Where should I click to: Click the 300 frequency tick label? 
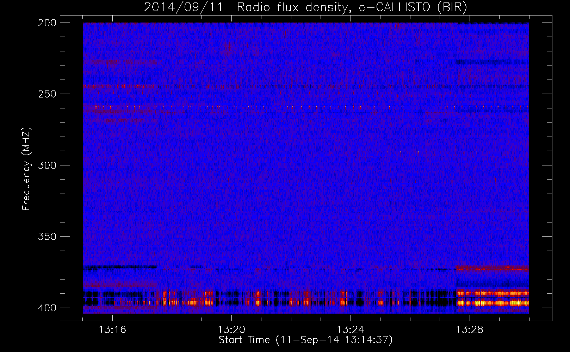click(x=47, y=165)
